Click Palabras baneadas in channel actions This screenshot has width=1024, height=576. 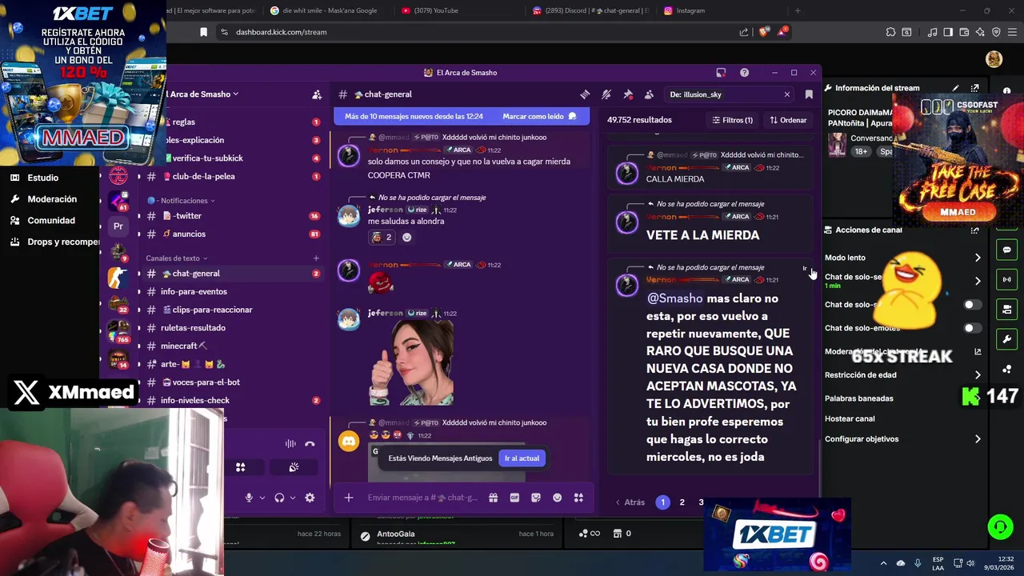pyautogui.click(x=859, y=398)
